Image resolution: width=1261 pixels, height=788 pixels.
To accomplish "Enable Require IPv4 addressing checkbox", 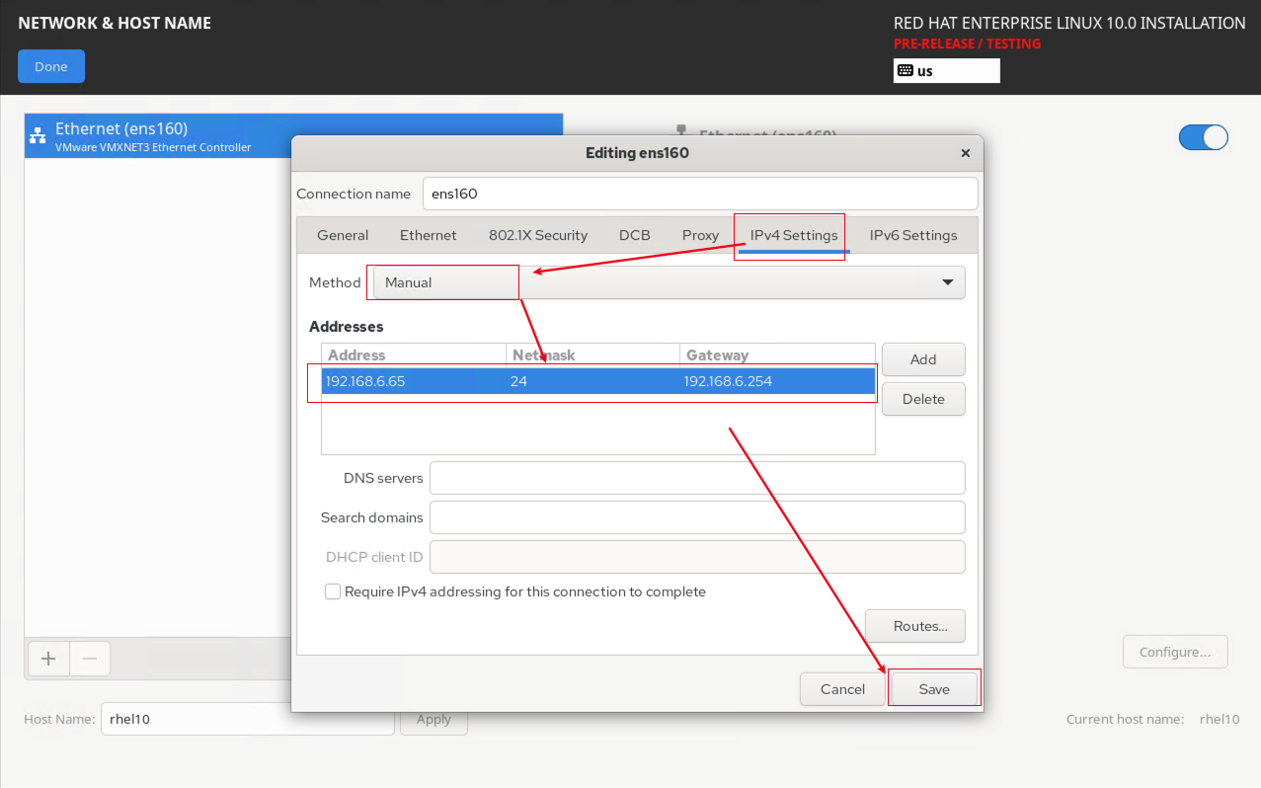I will point(333,591).
